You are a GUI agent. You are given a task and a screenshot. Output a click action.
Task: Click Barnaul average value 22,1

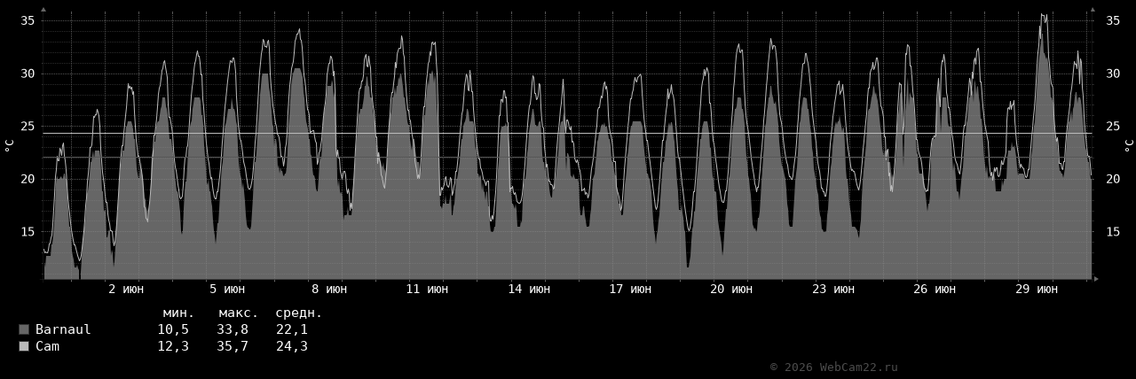pos(292,329)
